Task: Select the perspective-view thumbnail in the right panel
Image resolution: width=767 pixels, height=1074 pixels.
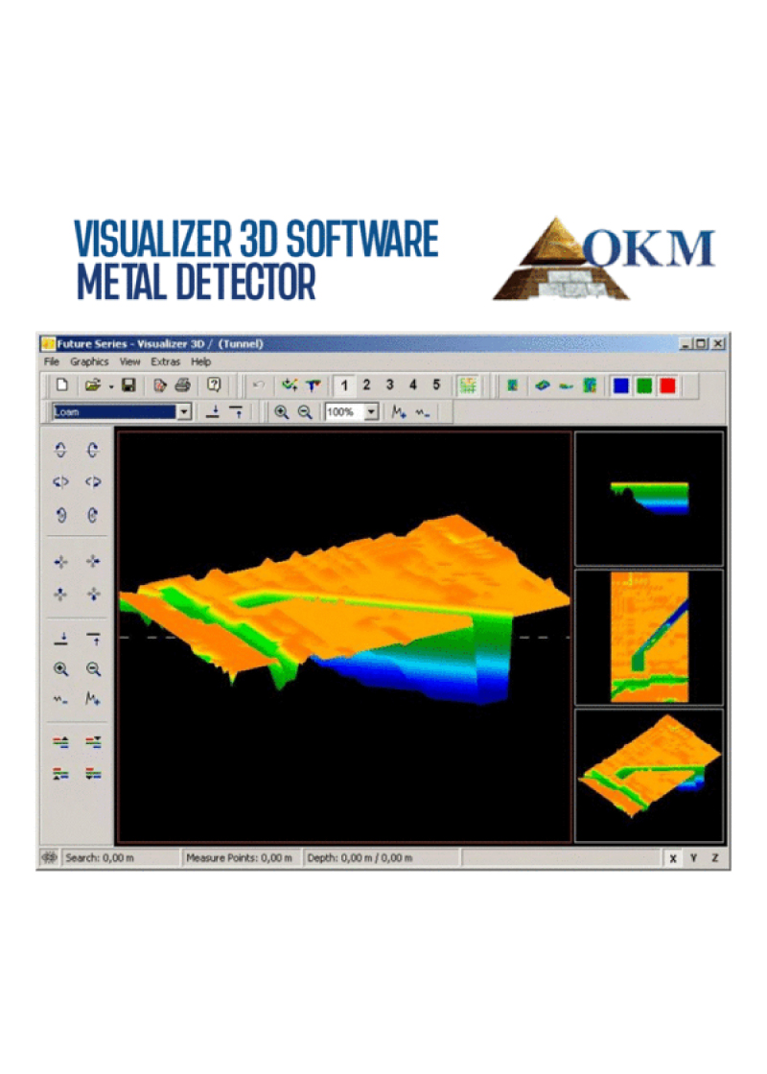Action: coord(649,776)
